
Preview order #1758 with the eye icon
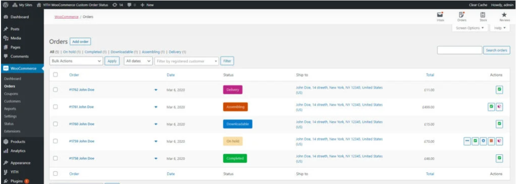pos(156,158)
